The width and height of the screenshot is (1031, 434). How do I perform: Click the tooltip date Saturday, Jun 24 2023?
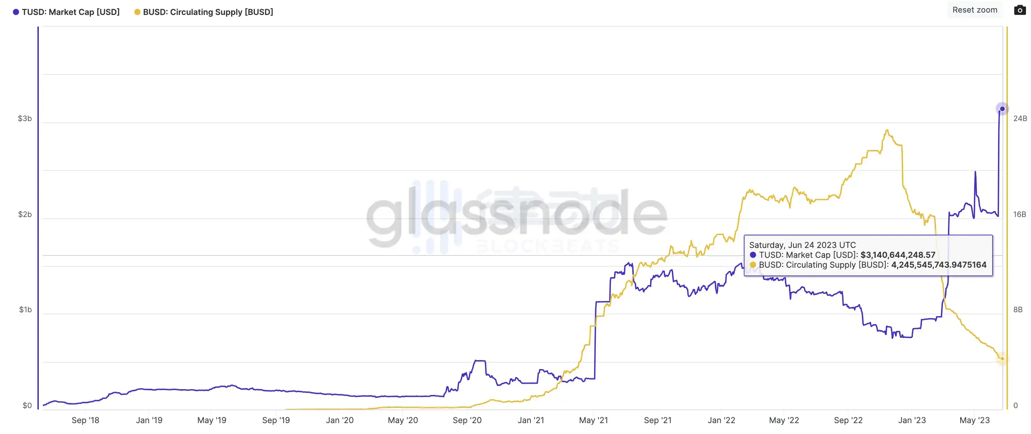802,245
